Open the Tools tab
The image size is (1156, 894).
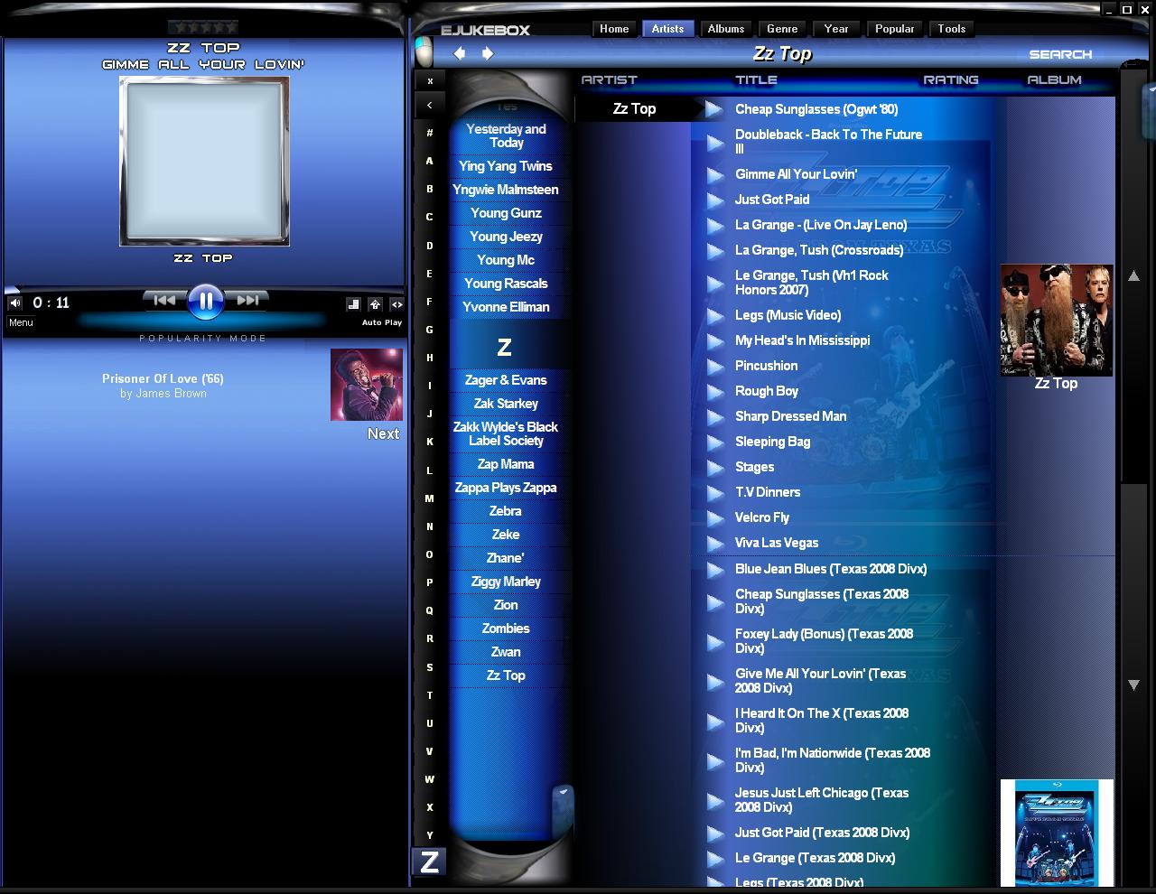coord(952,29)
